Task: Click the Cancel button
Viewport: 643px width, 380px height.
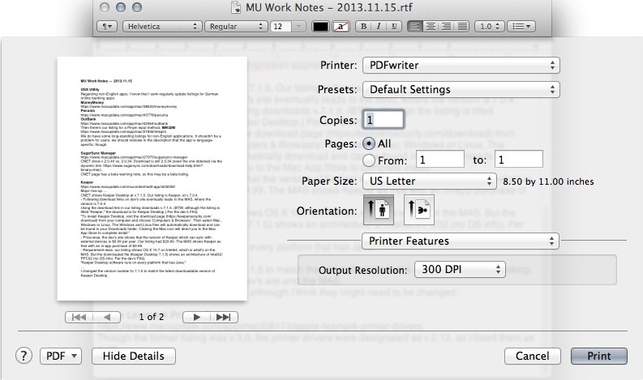Action: (x=532, y=356)
